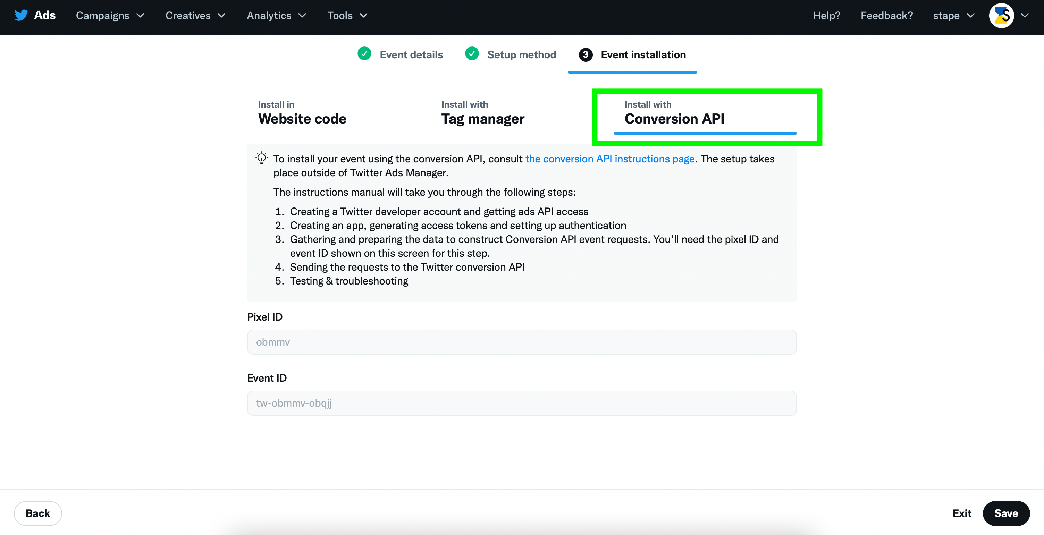Image resolution: width=1044 pixels, height=535 pixels.
Task: Expand the Tools menu
Action: [x=348, y=15]
